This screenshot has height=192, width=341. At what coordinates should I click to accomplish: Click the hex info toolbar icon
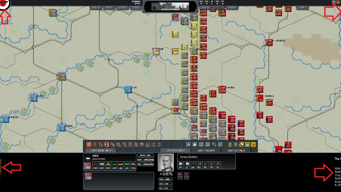coord(195,145)
